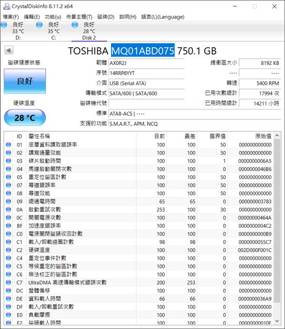Select the highlighted MQ01ABD075 model text
Screen dimensions: 285x329
pyautogui.click(x=143, y=50)
